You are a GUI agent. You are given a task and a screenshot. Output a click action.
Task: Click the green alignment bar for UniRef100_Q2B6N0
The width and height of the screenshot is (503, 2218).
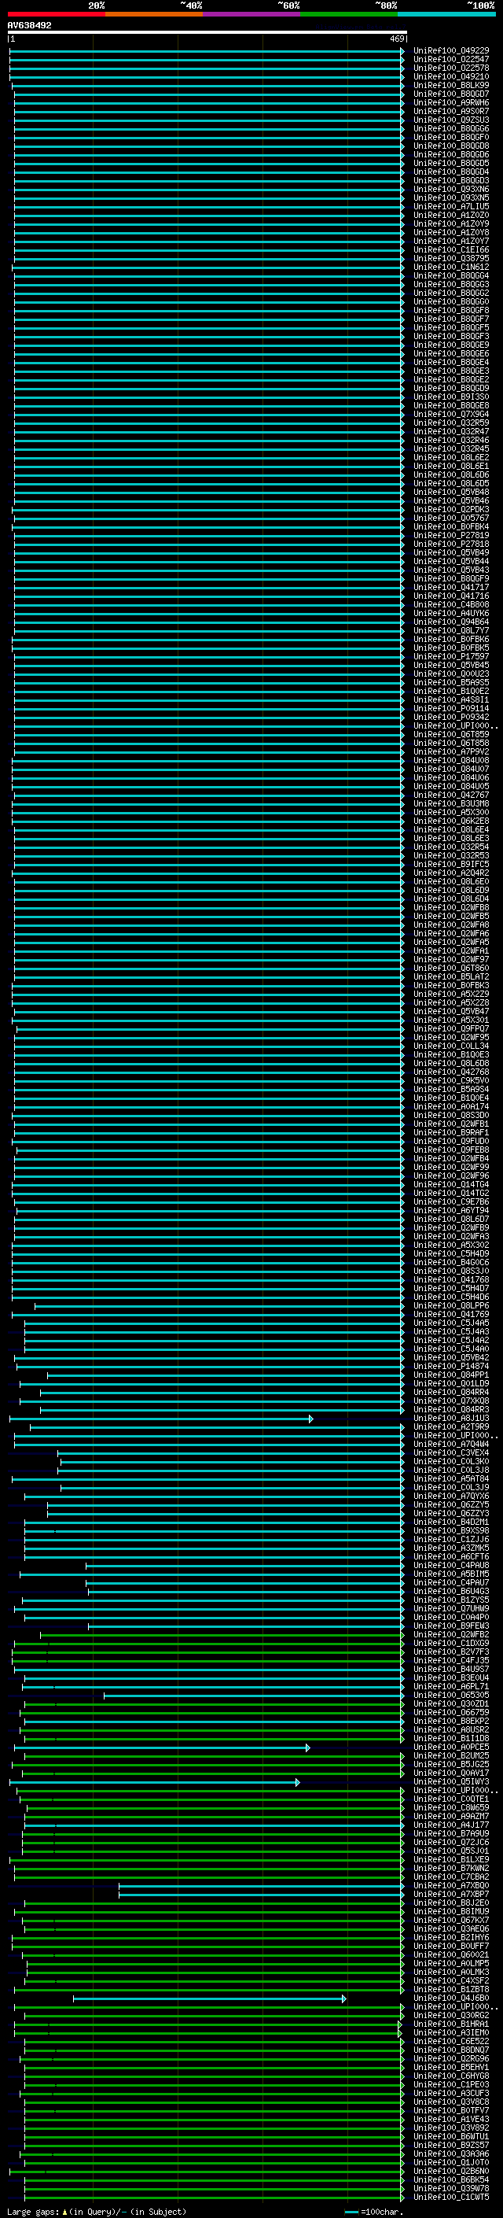207,2171
